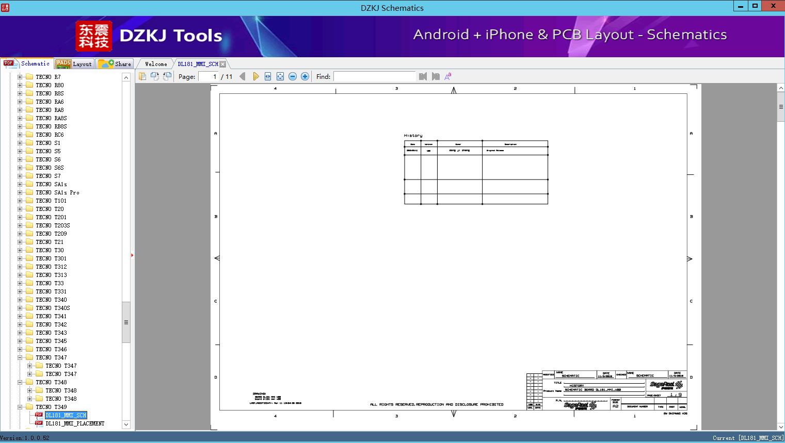Expand the TECNO T340S folder
Viewport: 785px width, 443px height.
pyautogui.click(x=20, y=308)
